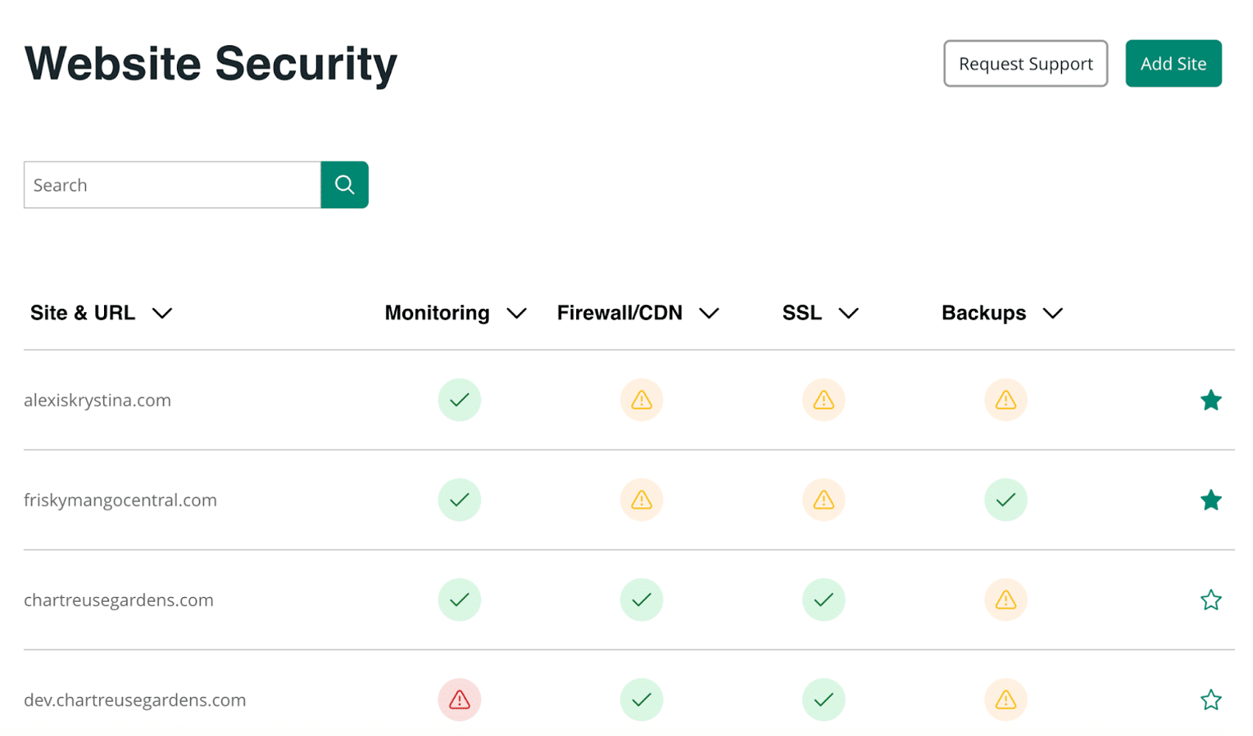
Task: Unfavorite alexiskrystina.com using the star
Action: tap(1210, 401)
